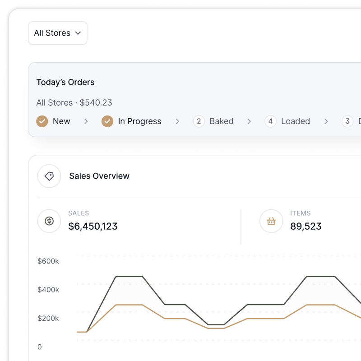Click the price tag icon beside Sales Overview
Screen dimensions: 361x361
click(49, 176)
